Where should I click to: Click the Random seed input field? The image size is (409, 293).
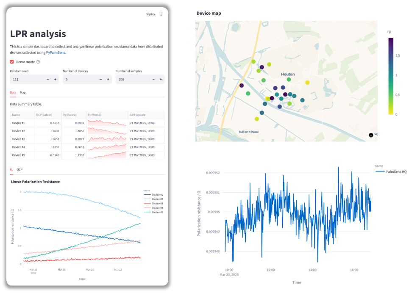[x=26, y=79]
